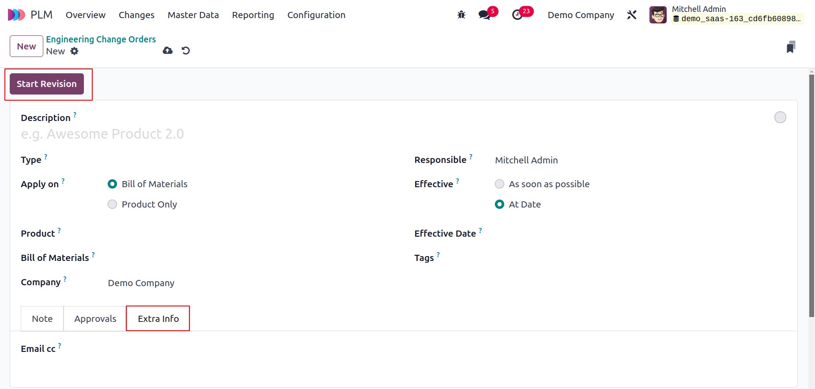
Task: Open the Changes menu
Action: (136, 15)
